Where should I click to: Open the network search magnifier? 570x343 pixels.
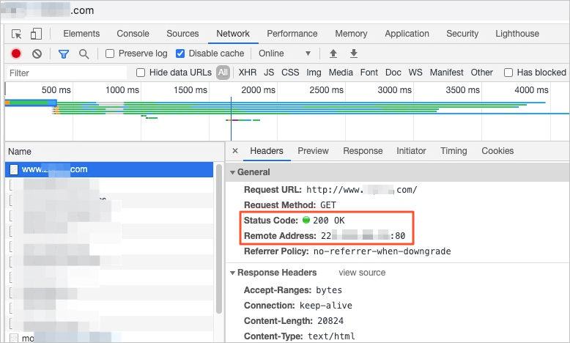(x=84, y=54)
